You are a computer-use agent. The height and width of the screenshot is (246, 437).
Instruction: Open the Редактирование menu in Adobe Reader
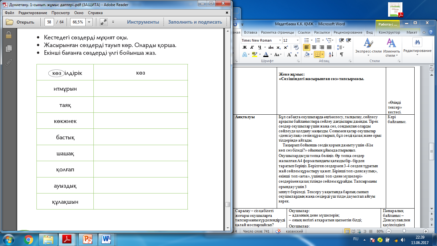pyautogui.click(x=33, y=13)
